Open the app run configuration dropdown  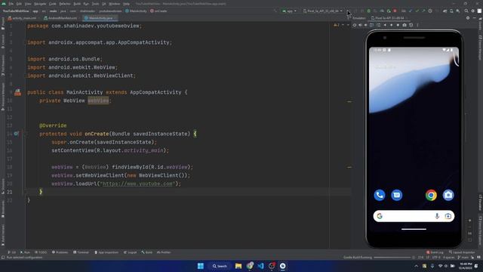pyautogui.click(x=289, y=11)
